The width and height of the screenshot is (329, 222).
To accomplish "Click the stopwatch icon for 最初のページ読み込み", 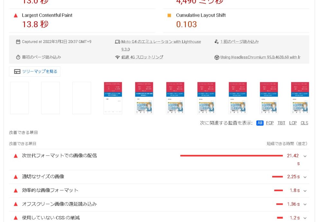I will tap(18, 57).
